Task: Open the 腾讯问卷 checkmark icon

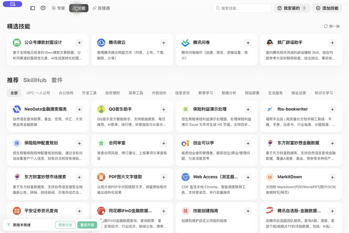Action: coord(185,42)
